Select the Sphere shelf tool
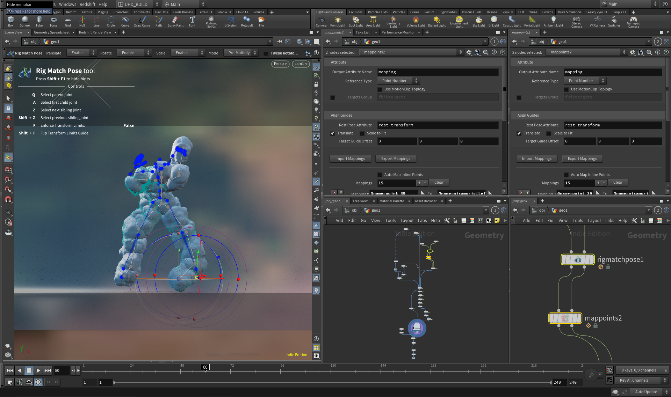 [x=25, y=21]
